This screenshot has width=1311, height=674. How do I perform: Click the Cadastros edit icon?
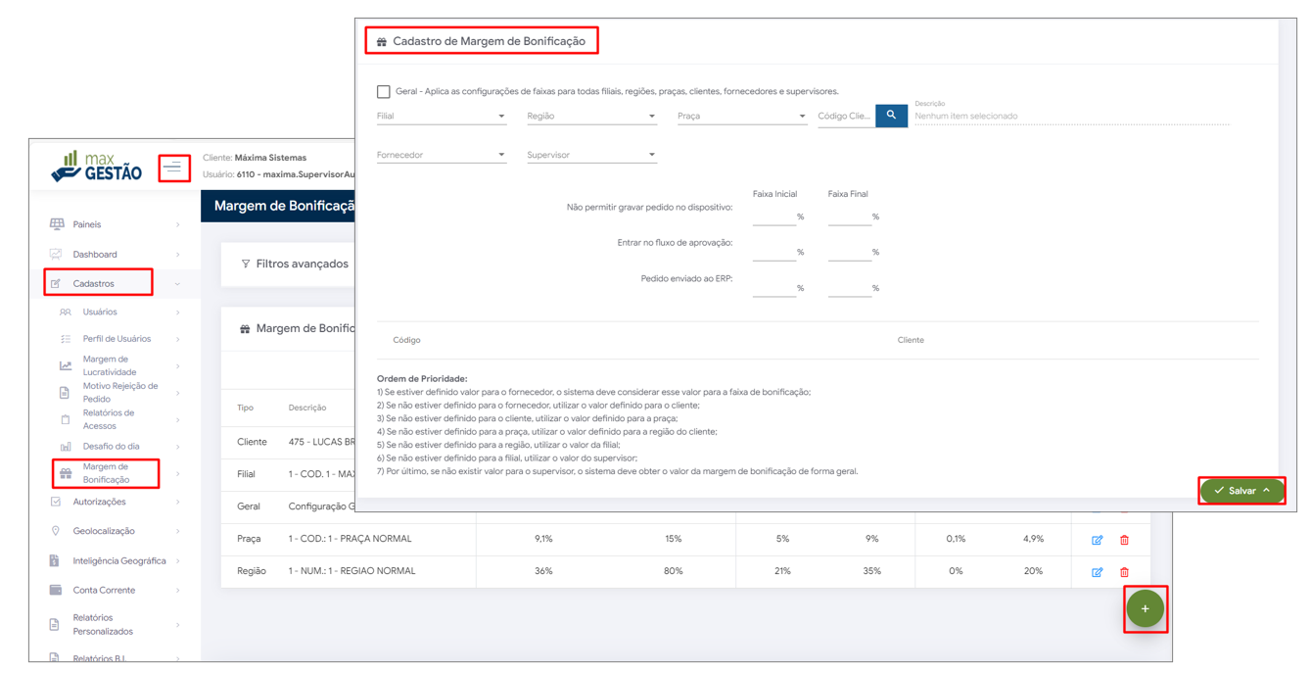click(x=56, y=283)
